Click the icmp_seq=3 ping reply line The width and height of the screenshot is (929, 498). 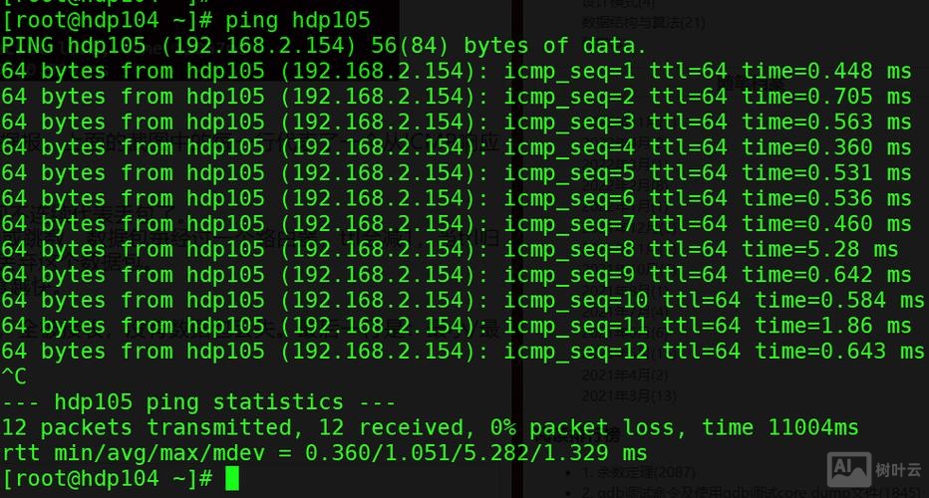(x=456, y=122)
